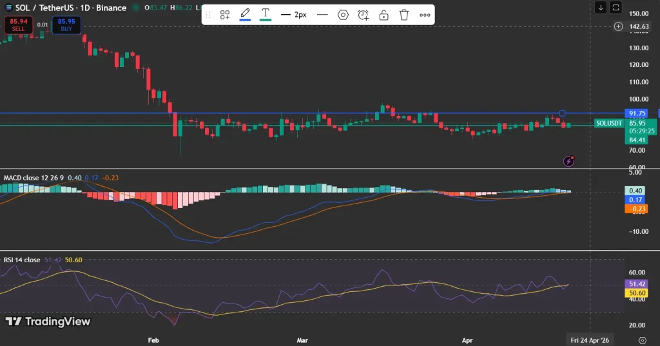Open the pencil line color tool
The width and height of the screenshot is (660, 346).
[x=245, y=14]
